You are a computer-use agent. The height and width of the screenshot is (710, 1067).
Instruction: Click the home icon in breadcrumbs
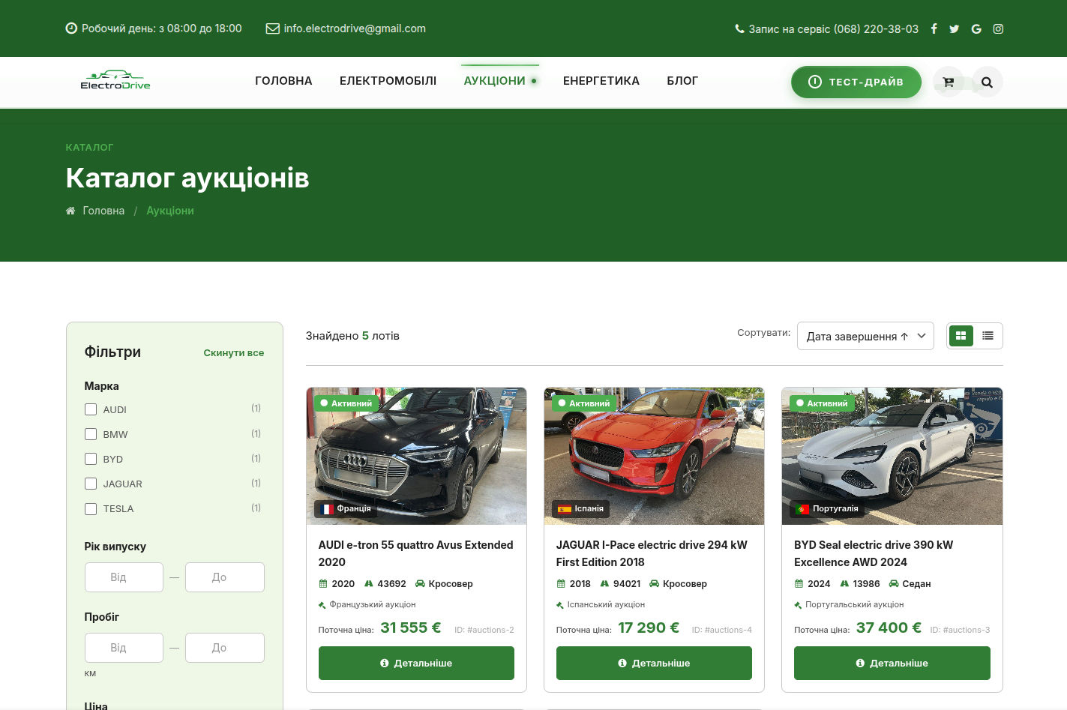coord(70,211)
